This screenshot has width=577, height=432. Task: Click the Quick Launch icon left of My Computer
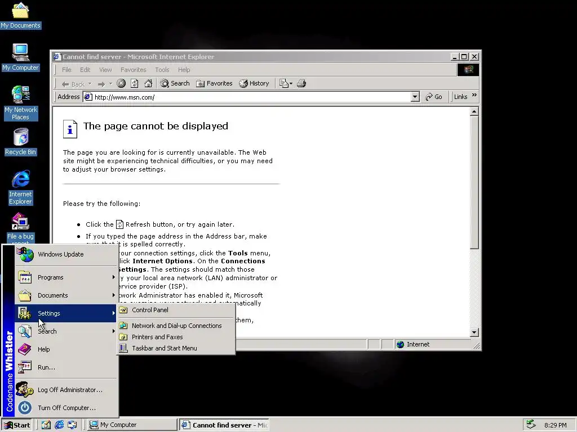[72, 425]
